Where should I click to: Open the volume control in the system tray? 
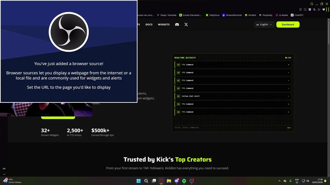pos(308,181)
